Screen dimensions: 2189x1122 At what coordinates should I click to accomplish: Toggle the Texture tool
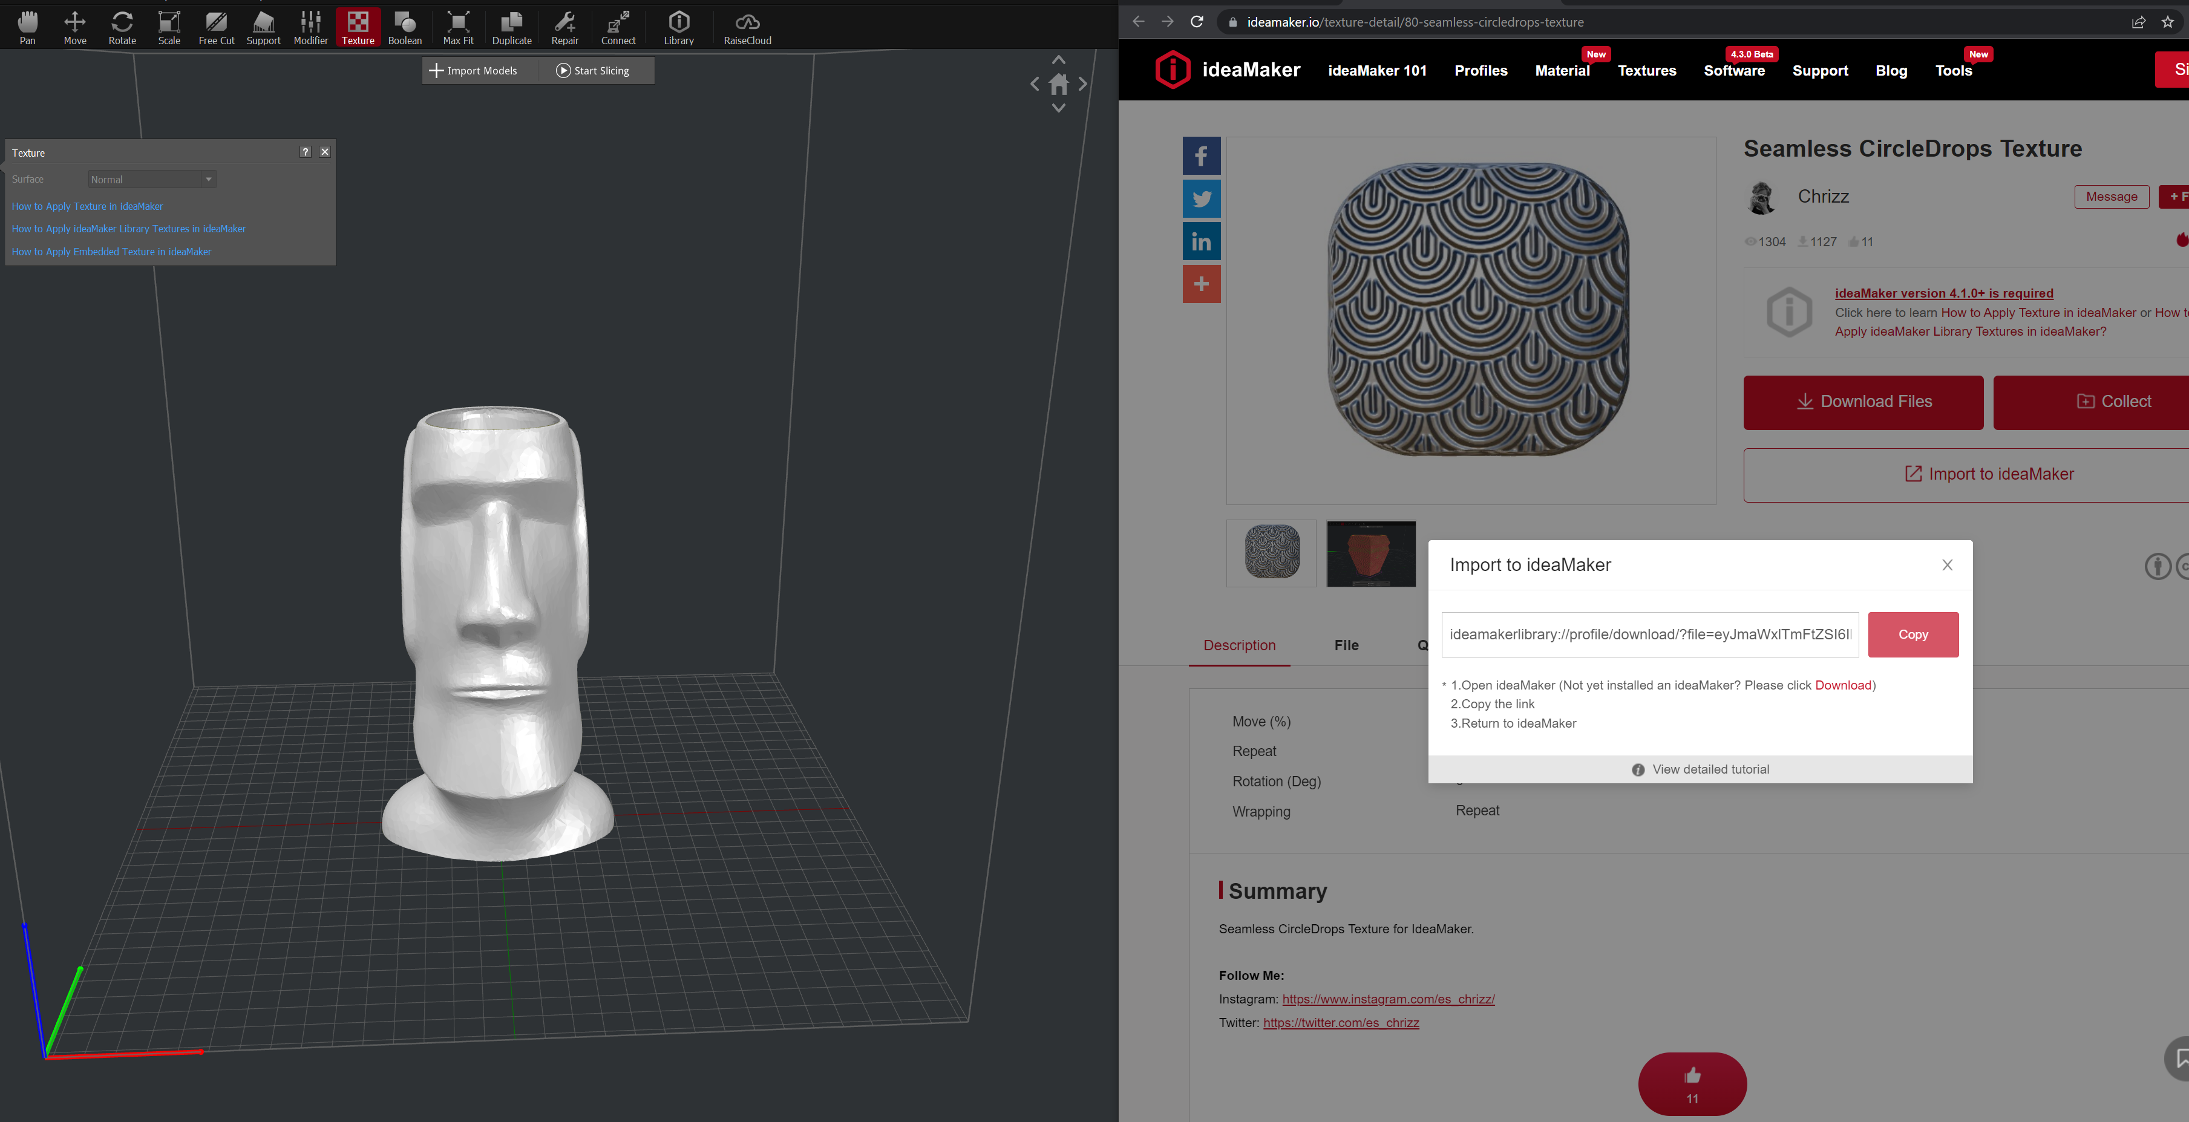[358, 28]
